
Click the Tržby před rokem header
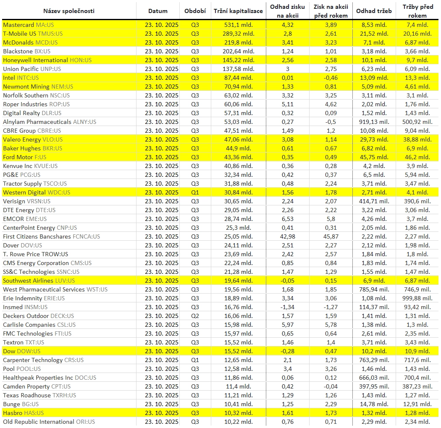(417, 11)
